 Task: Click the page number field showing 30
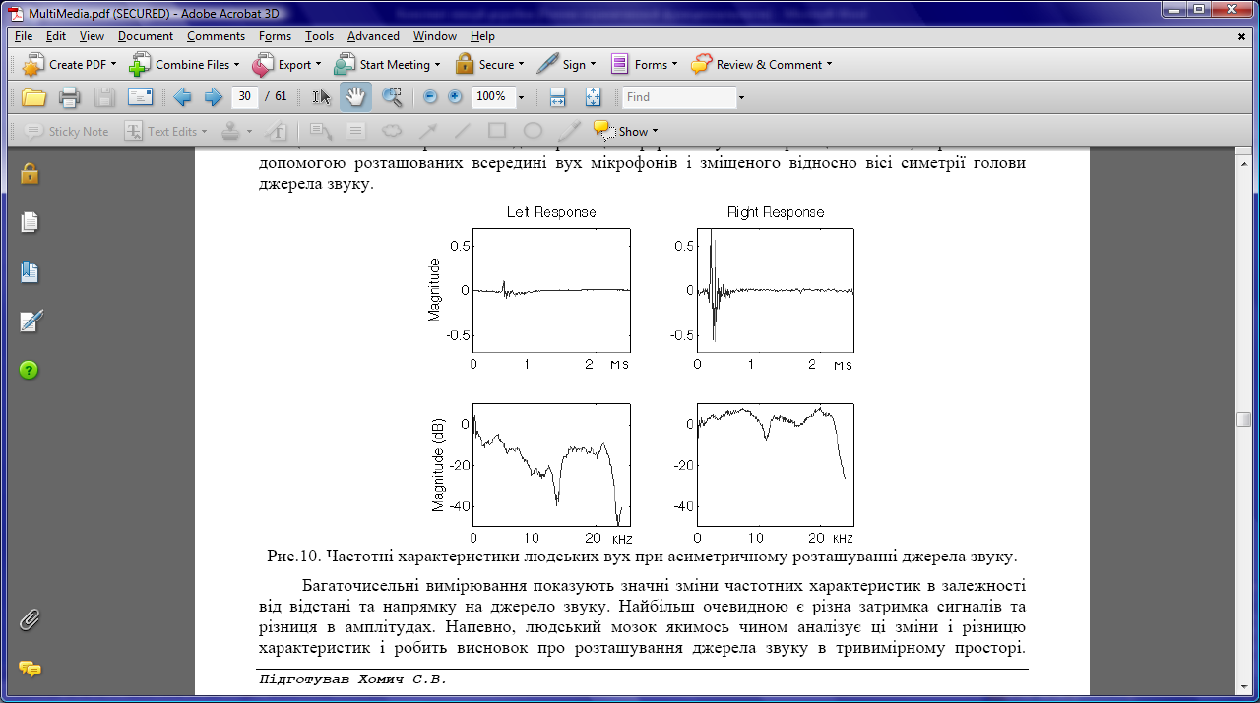pos(244,97)
